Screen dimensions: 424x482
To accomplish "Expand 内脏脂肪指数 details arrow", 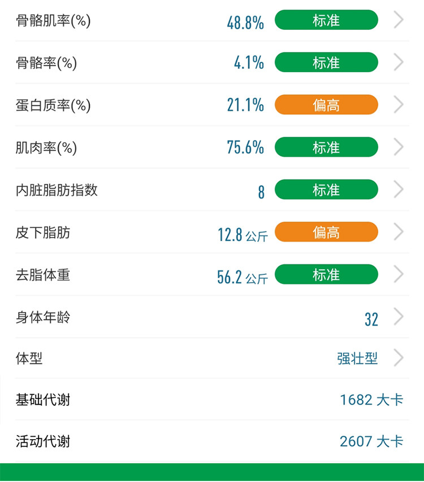I will coord(399,190).
